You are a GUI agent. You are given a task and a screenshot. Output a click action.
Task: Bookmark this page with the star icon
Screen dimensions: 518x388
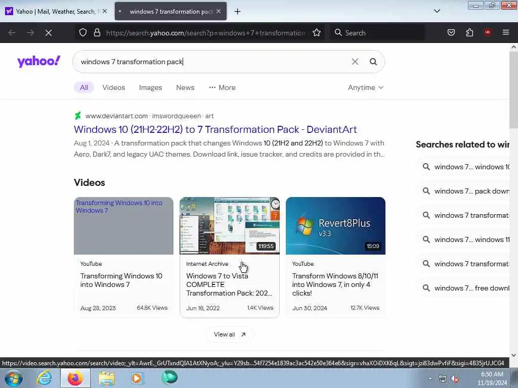(317, 33)
